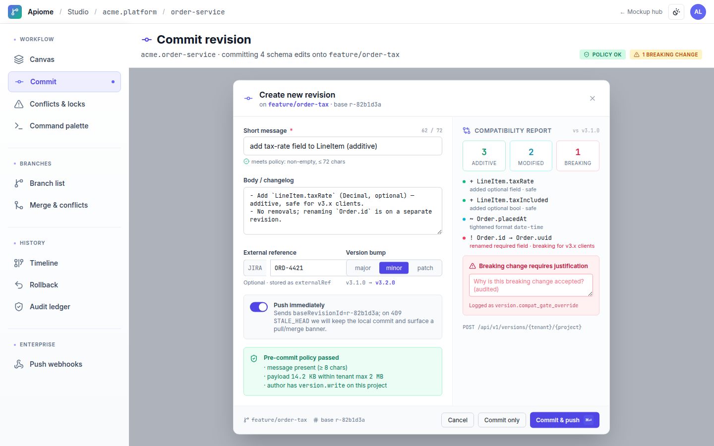This screenshot has width=714, height=446.
Task: Open the Audit ledger page
Action: (x=64, y=307)
